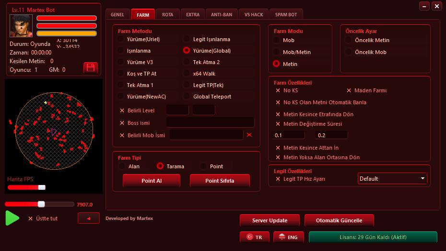Toggle Metin Değiştirme Süresi checkbox
The image size is (446, 251).
(x=278, y=124)
